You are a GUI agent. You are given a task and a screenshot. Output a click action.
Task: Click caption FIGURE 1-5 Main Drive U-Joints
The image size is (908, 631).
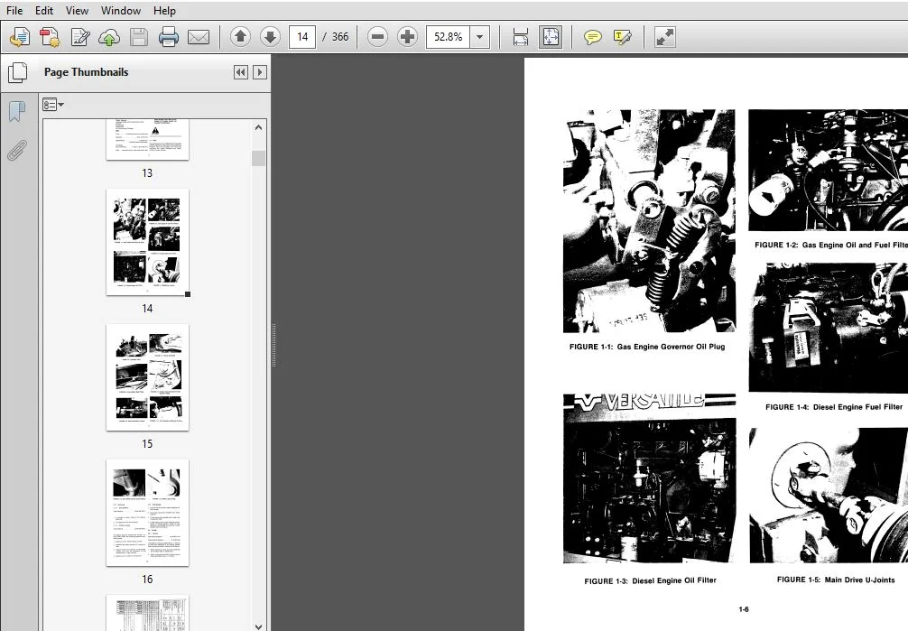tap(836, 580)
